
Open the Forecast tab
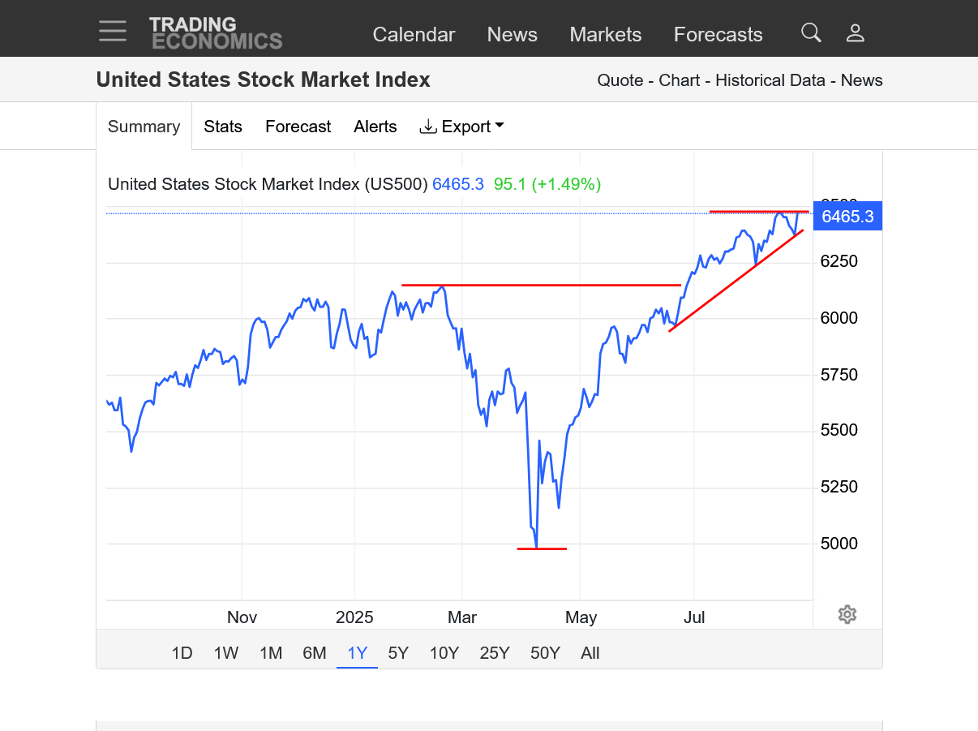click(x=298, y=127)
